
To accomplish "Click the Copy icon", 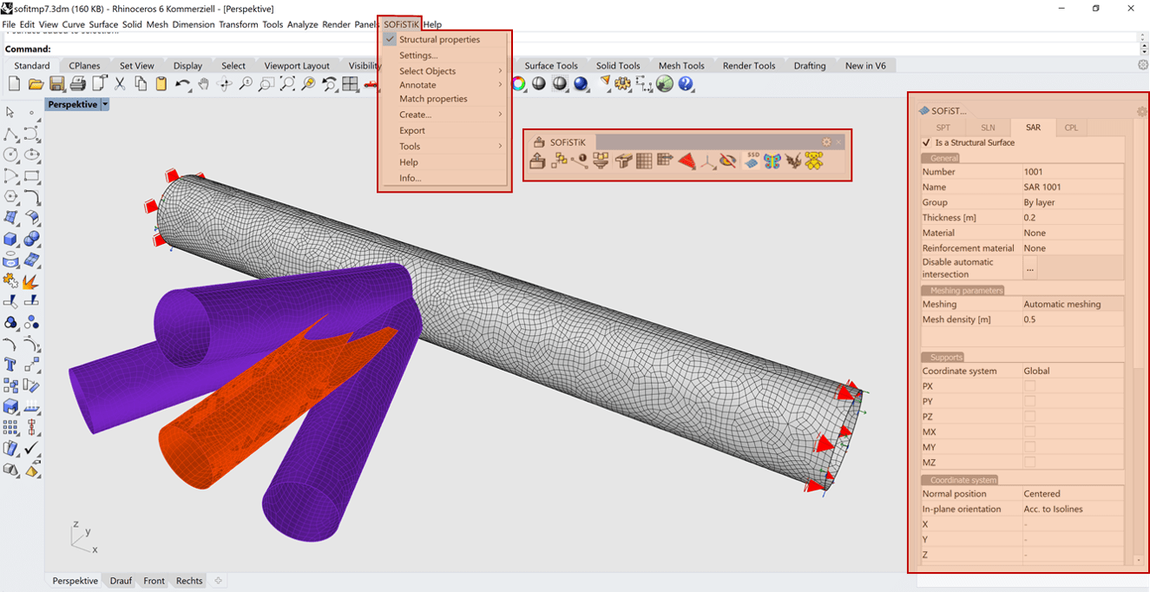I will [x=141, y=84].
